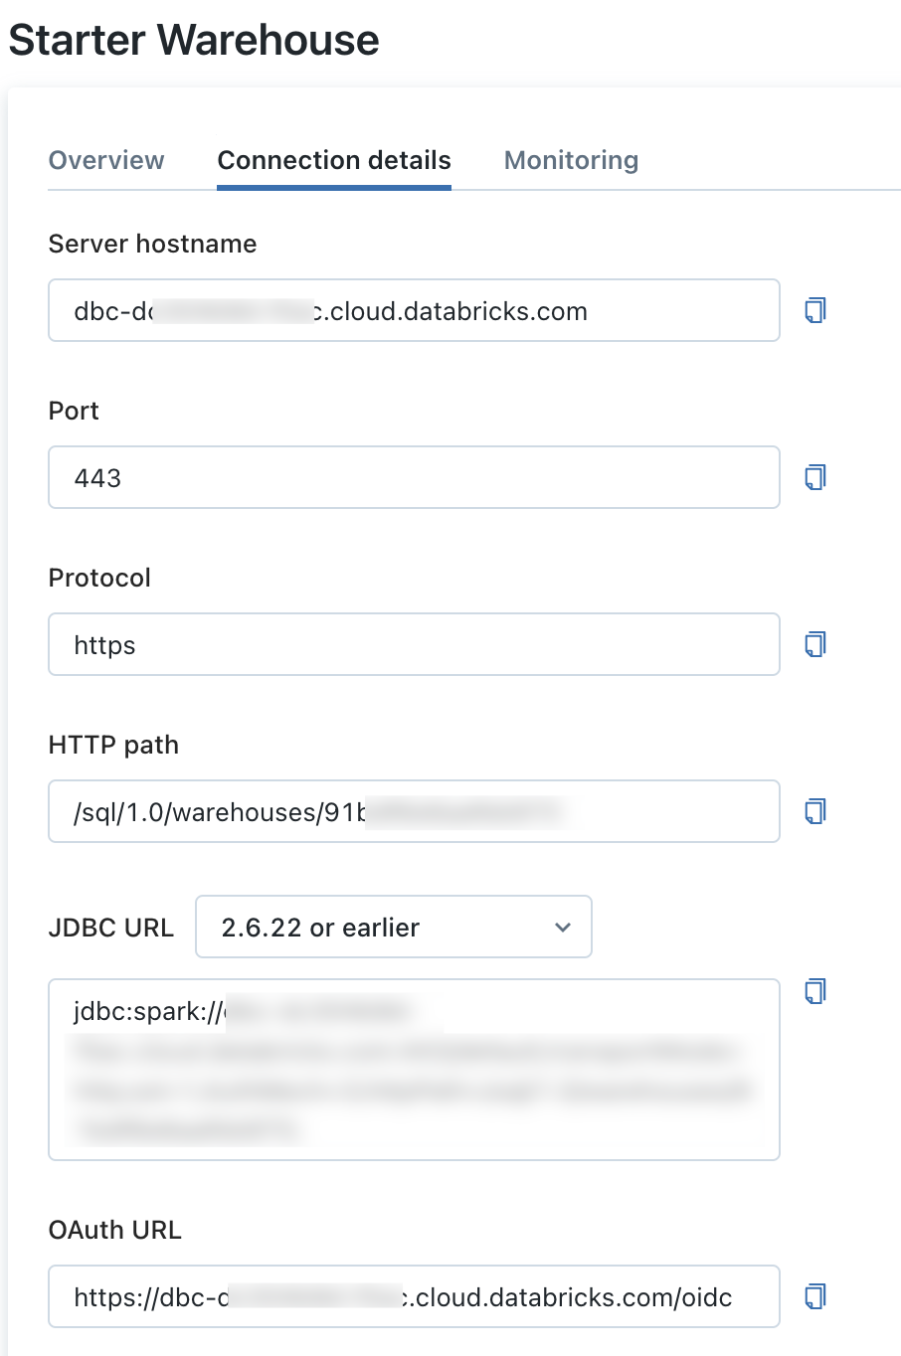Screen dimensions: 901x1356
Task: Copy the Server hostname value
Action: pos(815,310)
